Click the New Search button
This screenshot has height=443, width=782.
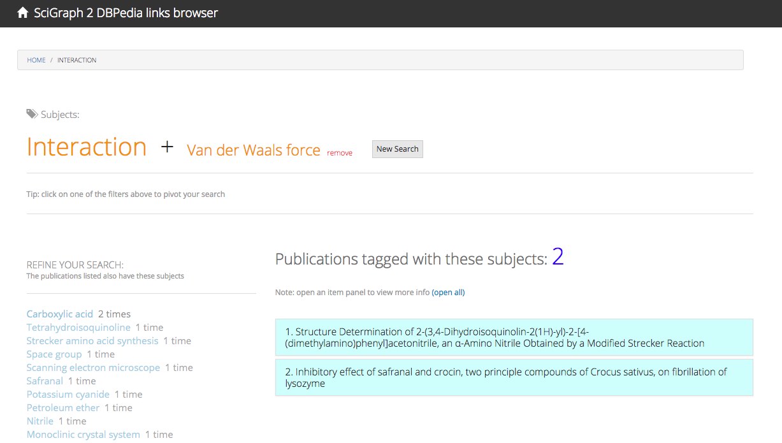[398, 149]
